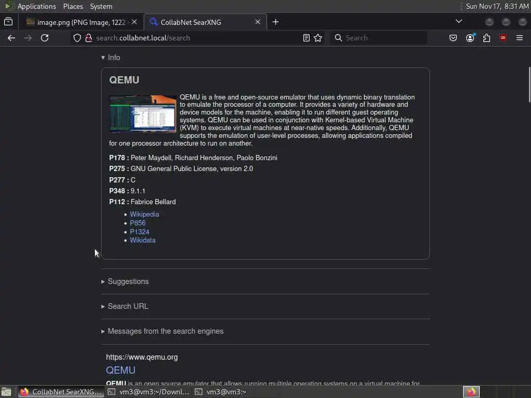Viewport: 531px width, 398px height.
Task: Open the uBlock Origin extension icon
Action: coord(503,38)
